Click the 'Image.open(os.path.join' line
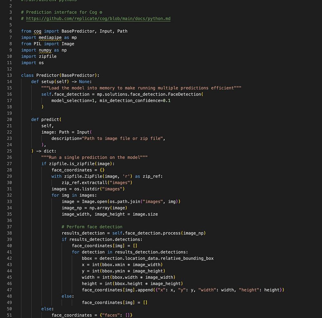Viewport: 322px width, 318px height. pos(121,201)
